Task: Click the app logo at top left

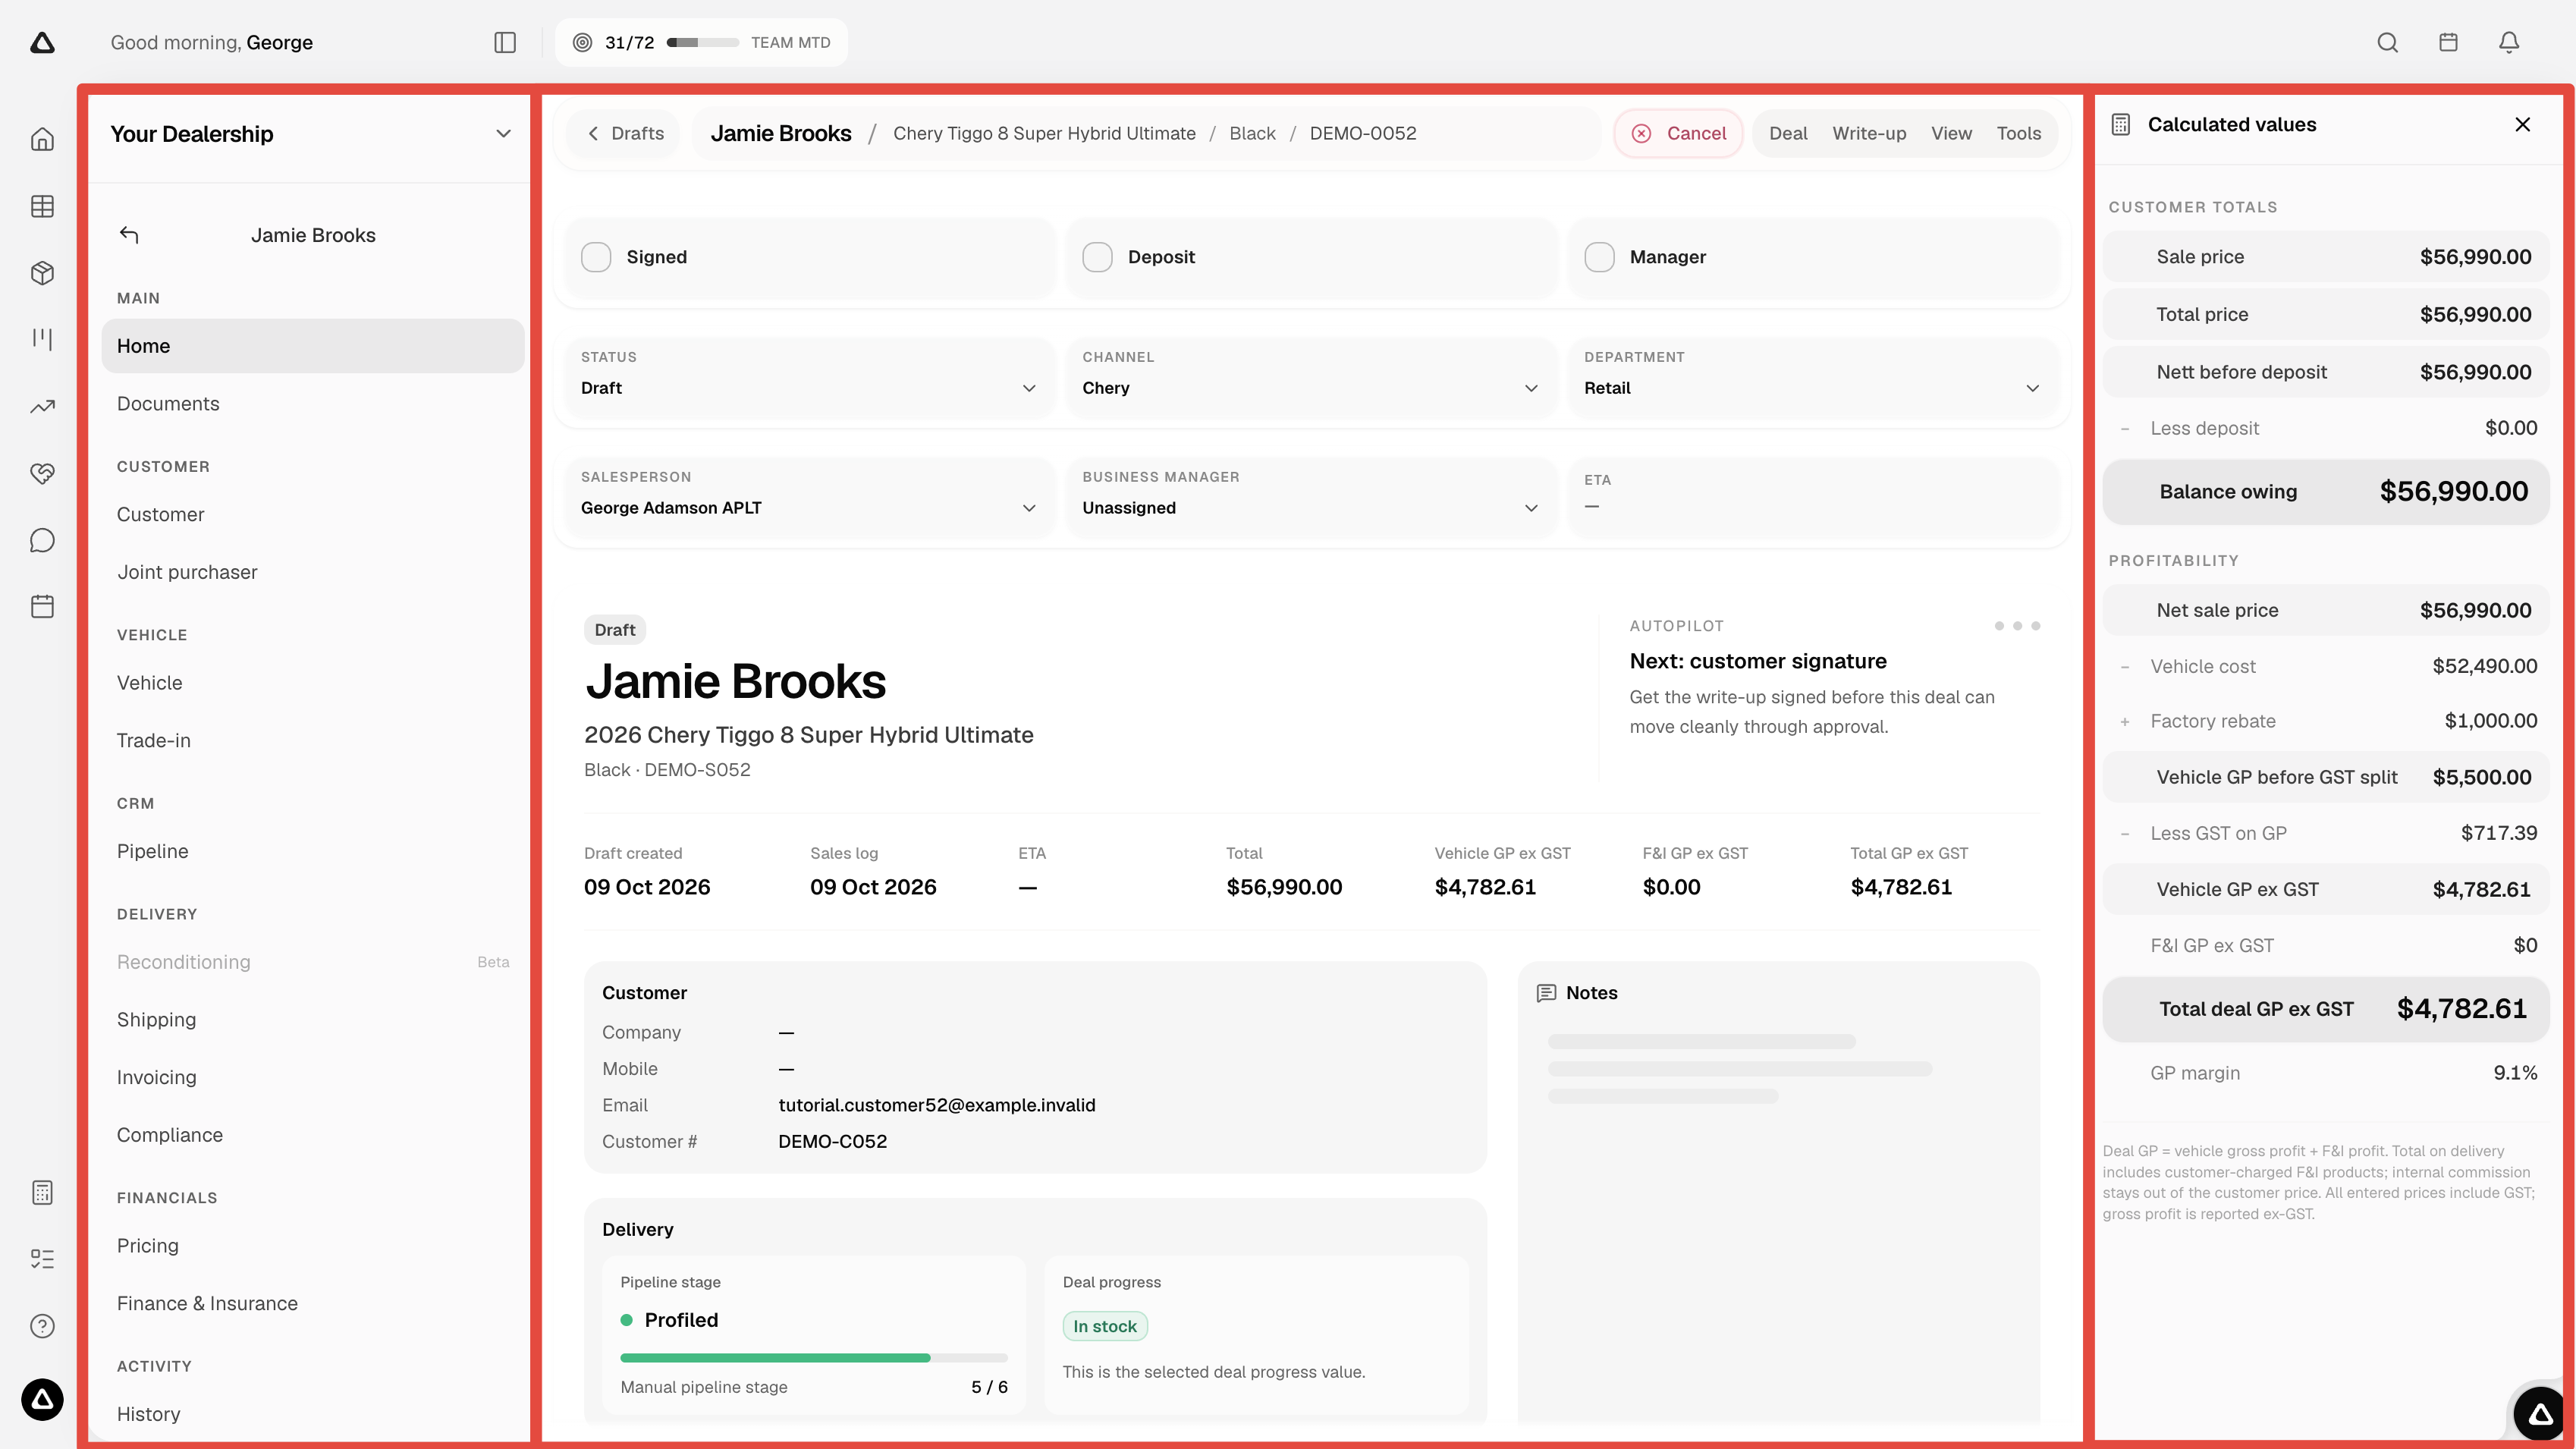Action: 42,42
